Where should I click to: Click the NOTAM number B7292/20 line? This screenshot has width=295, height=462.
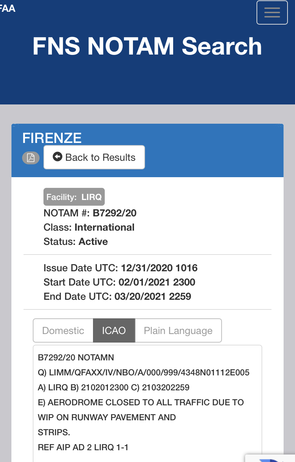pos(90,213)
